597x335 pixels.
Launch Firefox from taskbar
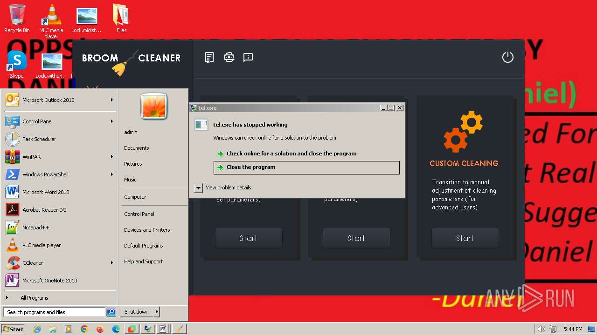coord(100,329)
